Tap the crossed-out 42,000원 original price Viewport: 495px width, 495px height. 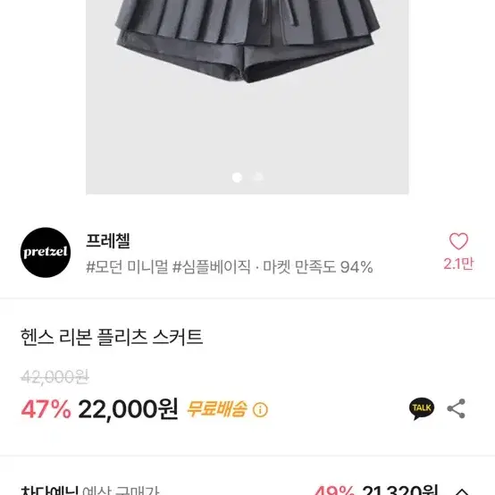55,377
